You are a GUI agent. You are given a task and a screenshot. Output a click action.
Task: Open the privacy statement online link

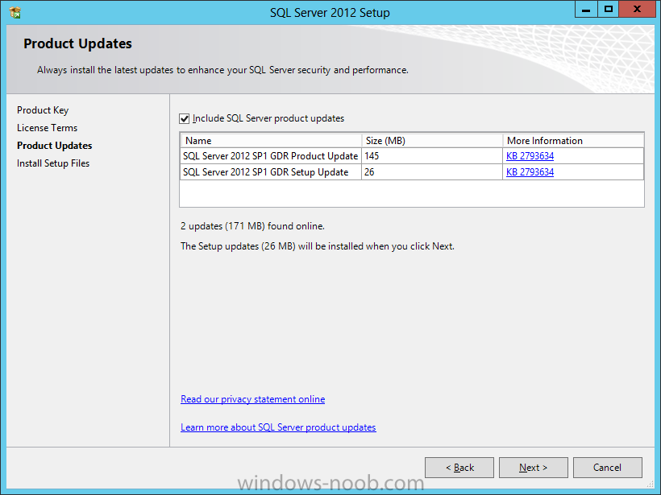point(252,399)
